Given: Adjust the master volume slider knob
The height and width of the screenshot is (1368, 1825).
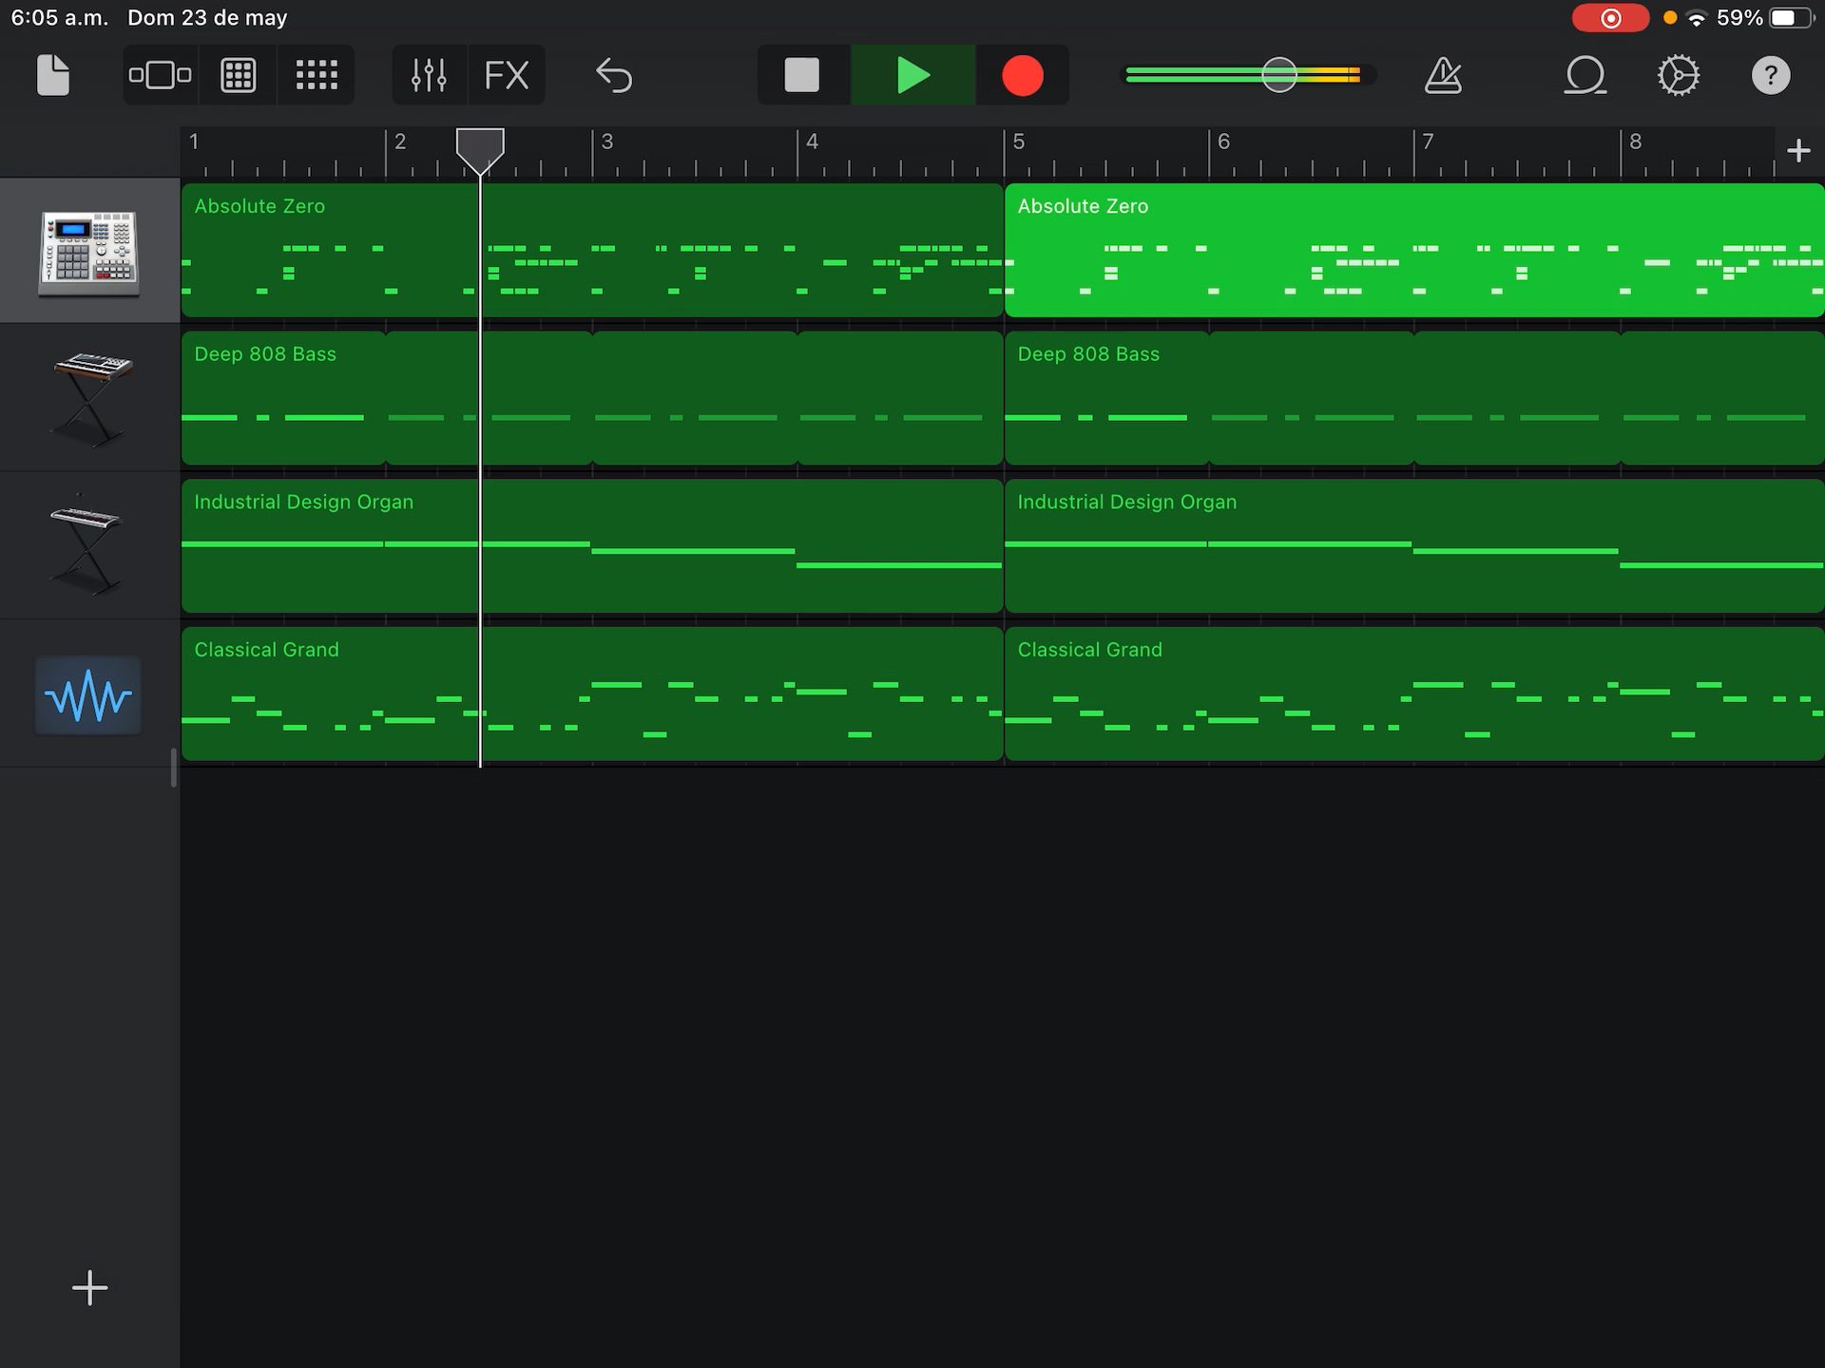Looking at the screenshot, I should tap(1279, 75).
